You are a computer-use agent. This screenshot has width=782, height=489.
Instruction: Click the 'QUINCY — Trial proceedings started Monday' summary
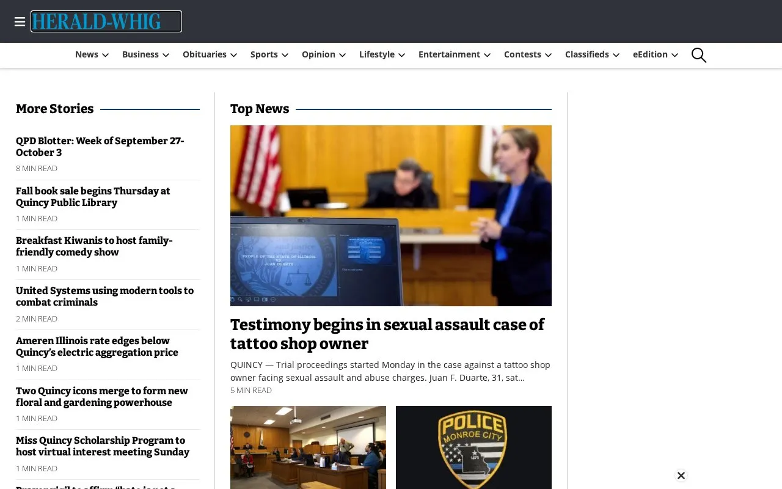point(390,371)
